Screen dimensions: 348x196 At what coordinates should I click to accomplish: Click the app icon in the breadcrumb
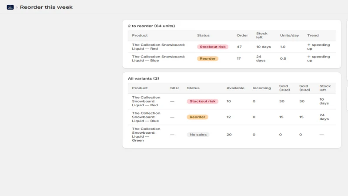pos(10,7)
